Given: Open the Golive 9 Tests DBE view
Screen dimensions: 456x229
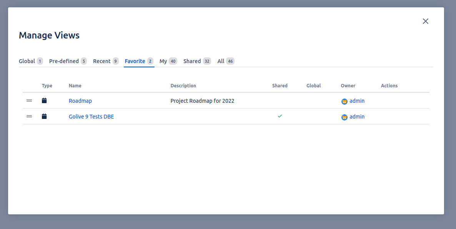Looking at the screenshot, I should 91,117.
